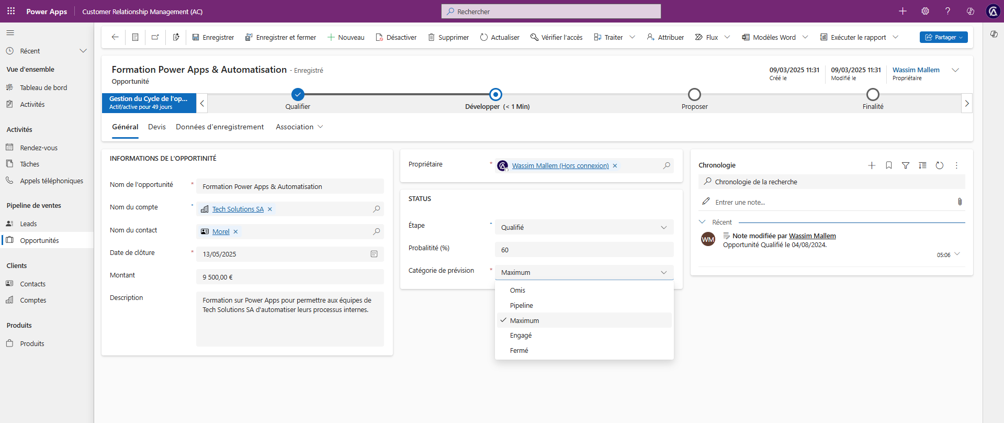1004x423 pixels.
Task: Click the Partager button
Action: tap(943, 37)
